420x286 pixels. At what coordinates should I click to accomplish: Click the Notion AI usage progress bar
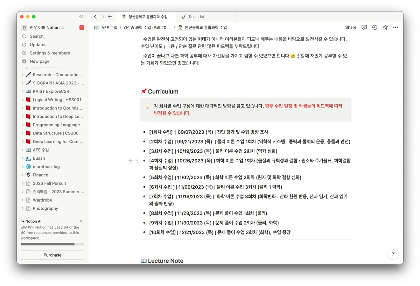[52, 244]
